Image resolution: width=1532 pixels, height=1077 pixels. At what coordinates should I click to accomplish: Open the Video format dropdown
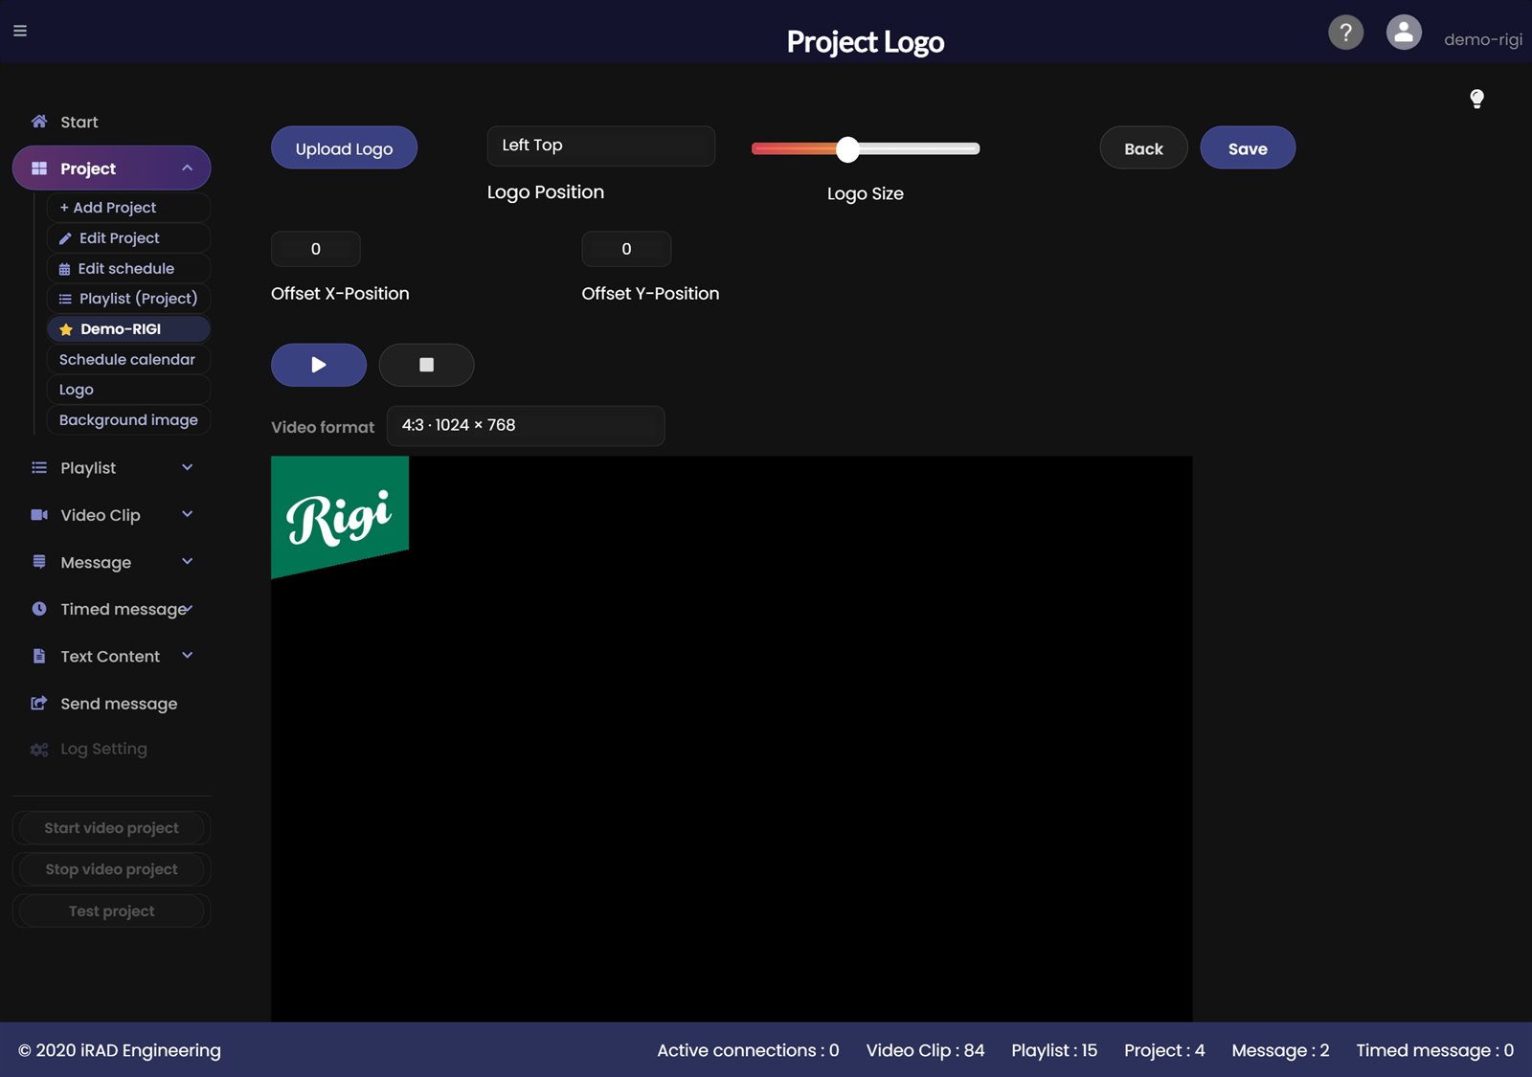coord(526,426)
